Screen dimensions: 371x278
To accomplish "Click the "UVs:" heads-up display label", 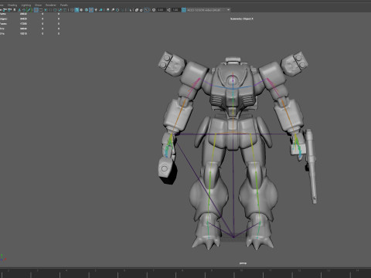I will point(2,33).
